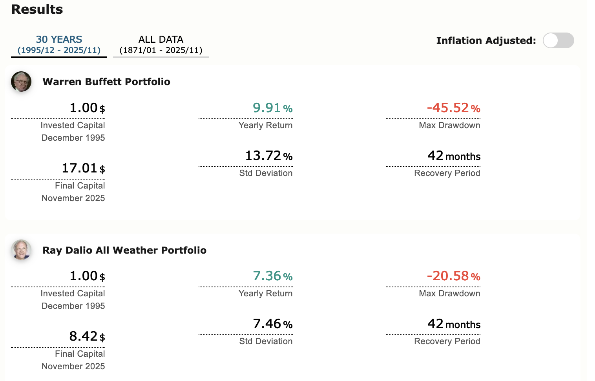Click the Warren Buffett avatar photo

coord(21,82)
